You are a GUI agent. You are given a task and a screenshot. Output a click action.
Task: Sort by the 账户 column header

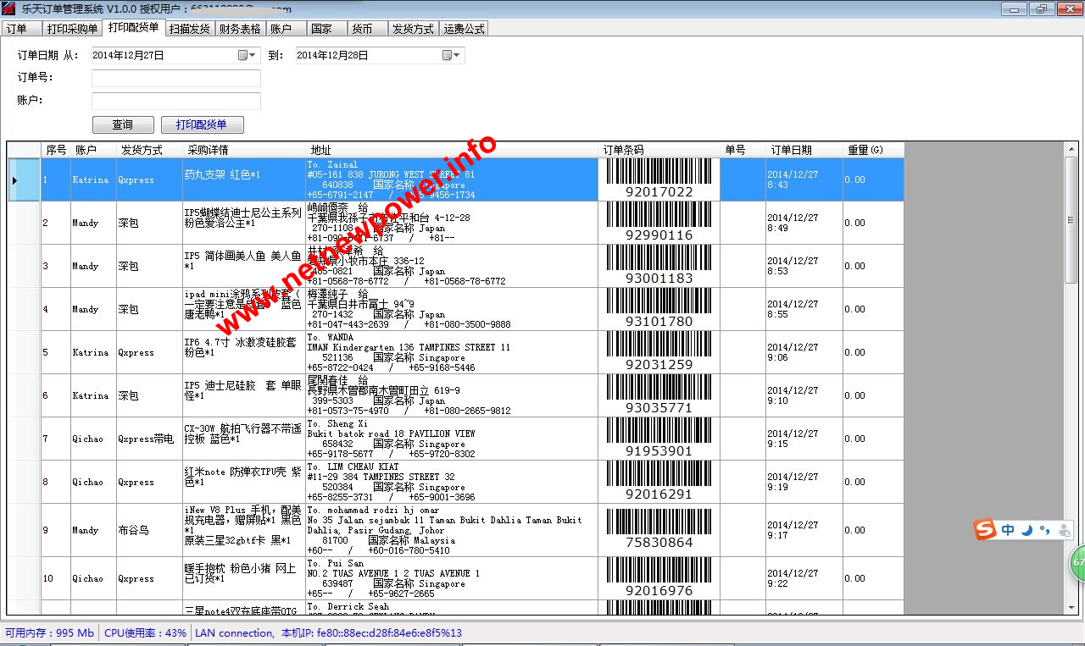pos(93,150)
